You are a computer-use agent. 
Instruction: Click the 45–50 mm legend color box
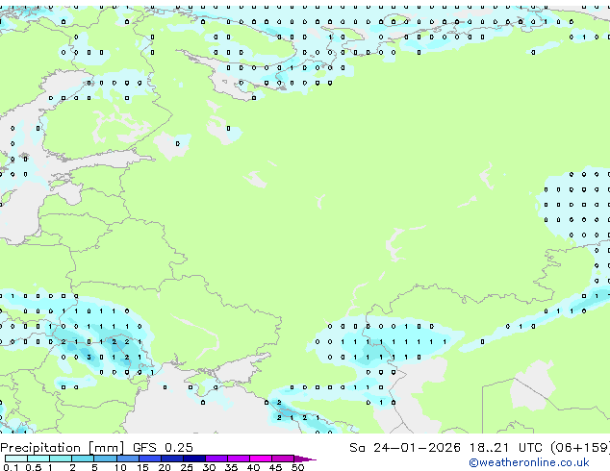[x=283, y=459]
